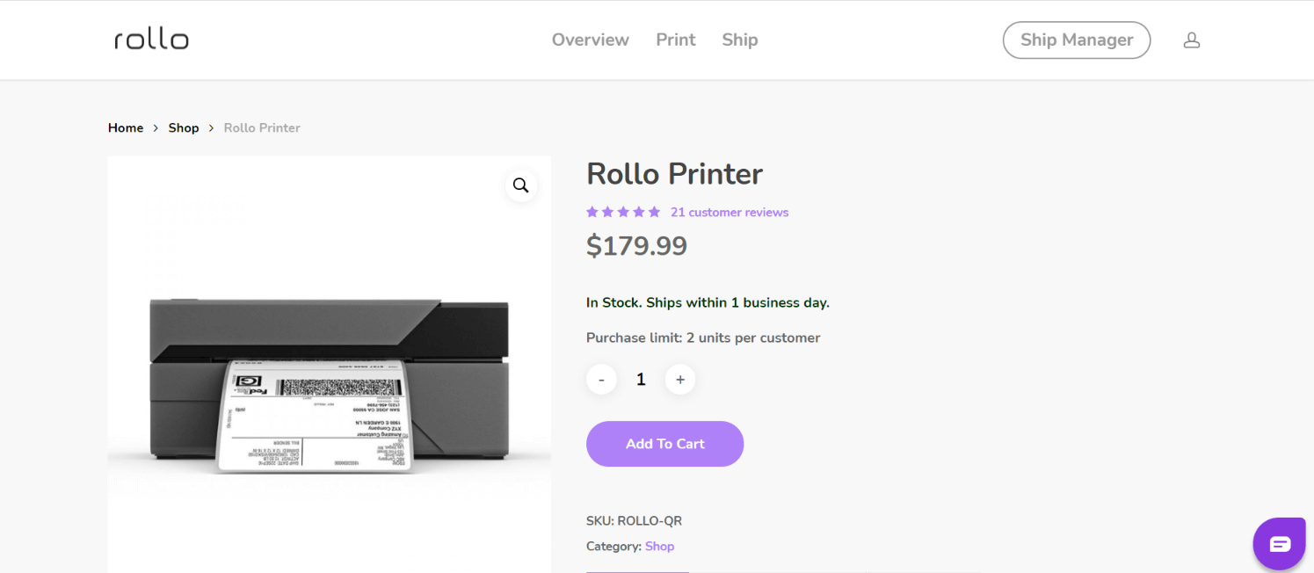Click the quantity number field
Viewport: 1314px width, 573px height.
tap(641, 380)
